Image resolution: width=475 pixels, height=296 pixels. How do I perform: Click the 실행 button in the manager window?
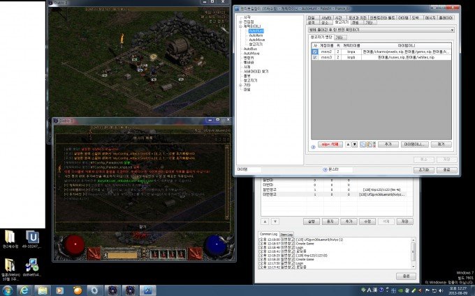coord(312,221)
